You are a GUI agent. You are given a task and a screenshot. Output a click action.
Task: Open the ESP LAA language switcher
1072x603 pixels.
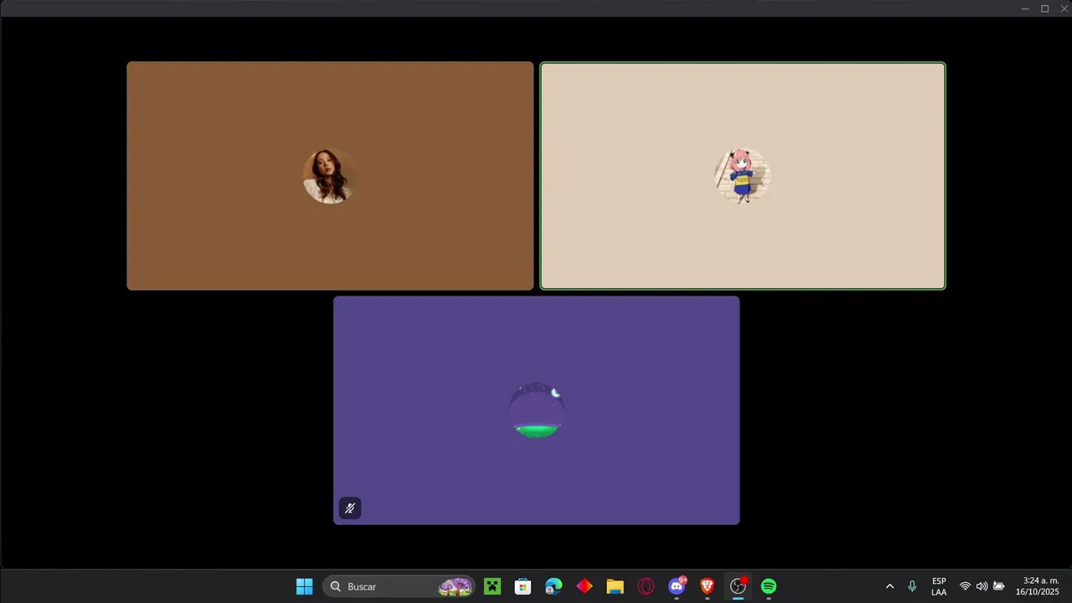[x=939, y=586]
